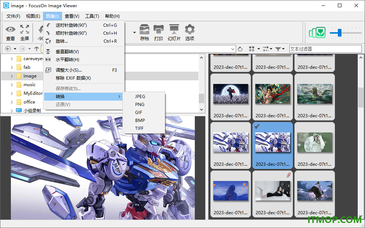This screenshot has height=228, width=365.
Task: Click the 逆时针旋转 rotate icon in menu
Action: pyautogui.click(x=48, y=25)
